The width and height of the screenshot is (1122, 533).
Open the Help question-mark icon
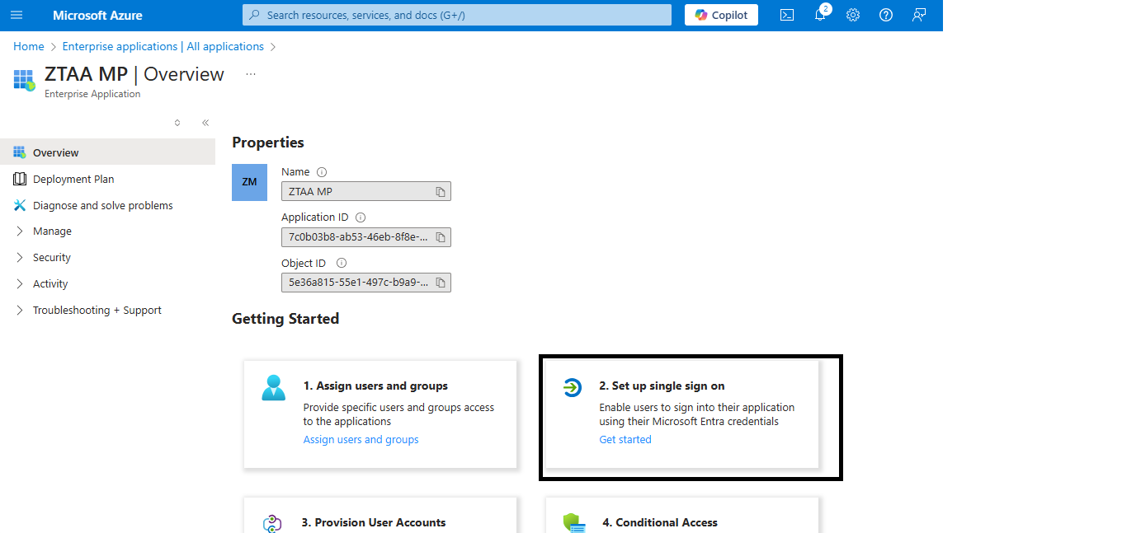(886, 15)
